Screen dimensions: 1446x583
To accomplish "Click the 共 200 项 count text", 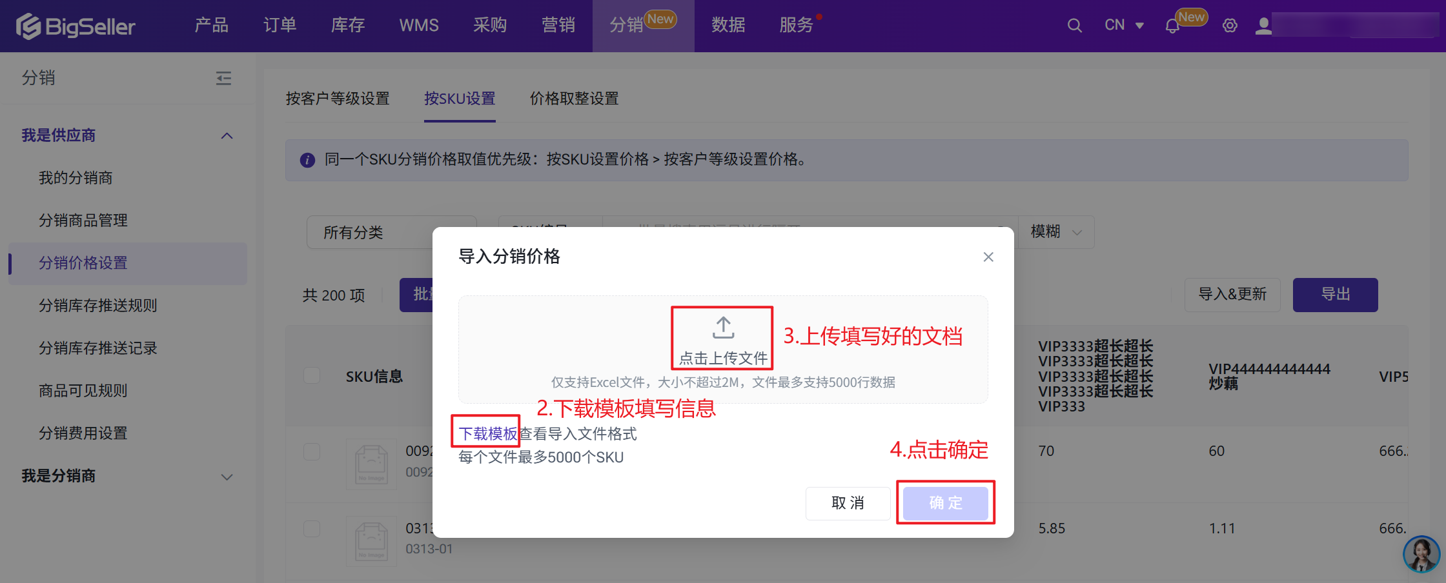I will coord(334,295).
